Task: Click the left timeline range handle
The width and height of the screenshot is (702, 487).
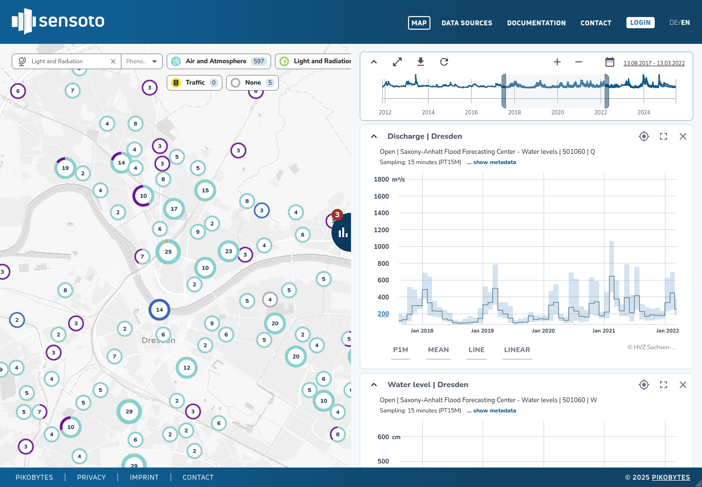Action: click(x=504, y=91)
